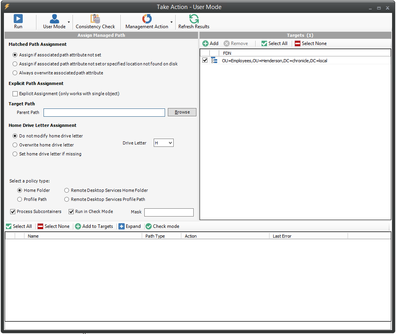The width and height of the screenshot is (396, 334).
Task: Toggle the Run in Check Mode checkbox
Action: pos(71,211)
